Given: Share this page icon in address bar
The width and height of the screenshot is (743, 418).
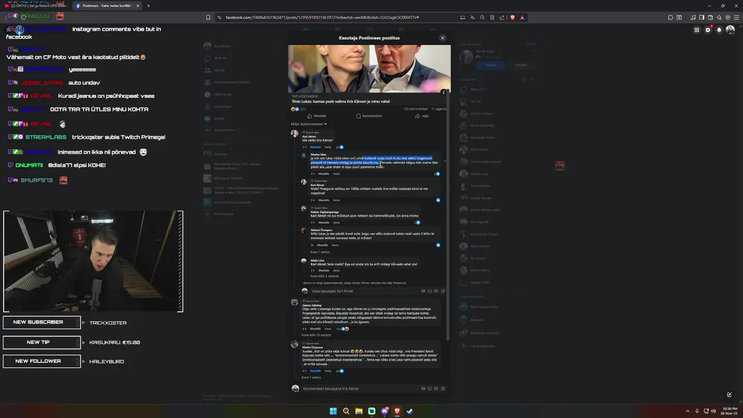Looking at the screenshot, I should pos(502,17).
